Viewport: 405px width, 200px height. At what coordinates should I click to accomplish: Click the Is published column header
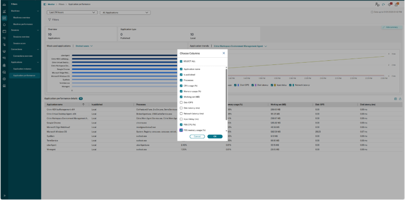[x=97, y=105]
